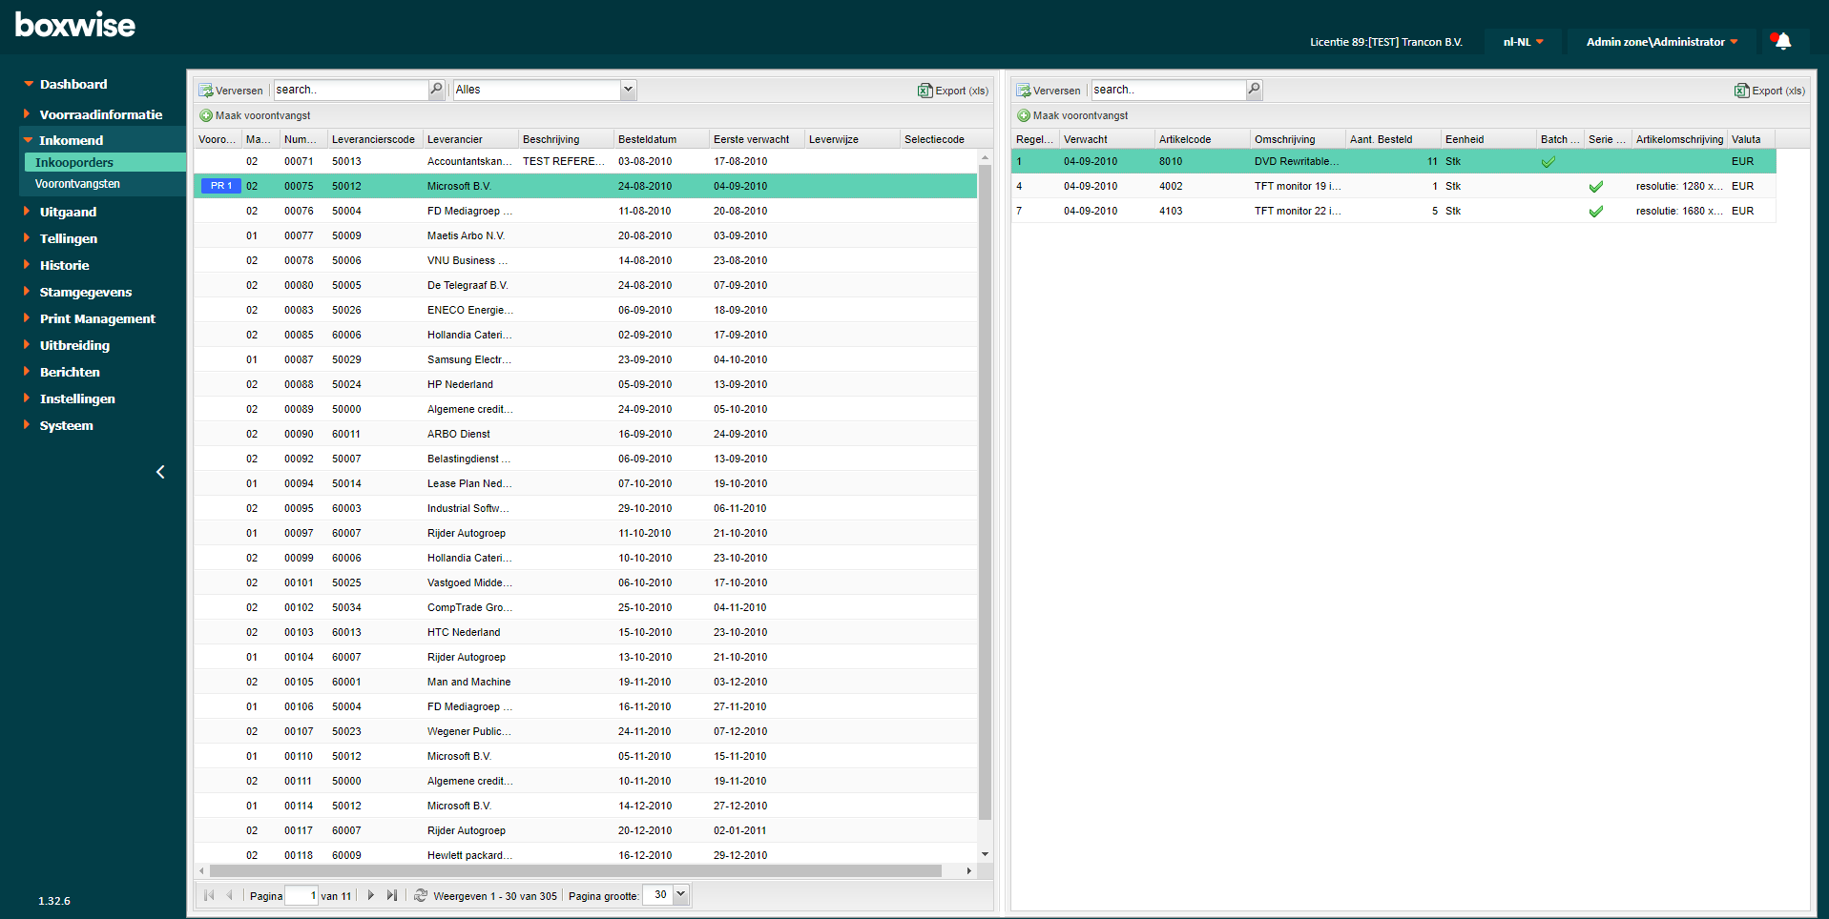Export left grid to xls

pyautogui.click(x=953, y=91)
